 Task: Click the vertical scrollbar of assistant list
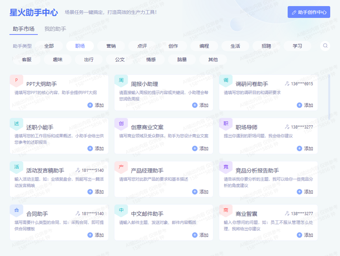pyautogui.click(x=329, y=97)
